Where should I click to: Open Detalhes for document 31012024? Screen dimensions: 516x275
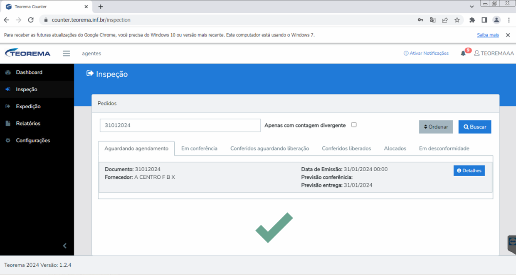469,170
